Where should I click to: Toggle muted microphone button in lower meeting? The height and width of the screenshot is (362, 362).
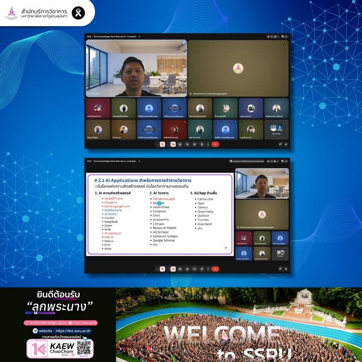click(162, 269)
